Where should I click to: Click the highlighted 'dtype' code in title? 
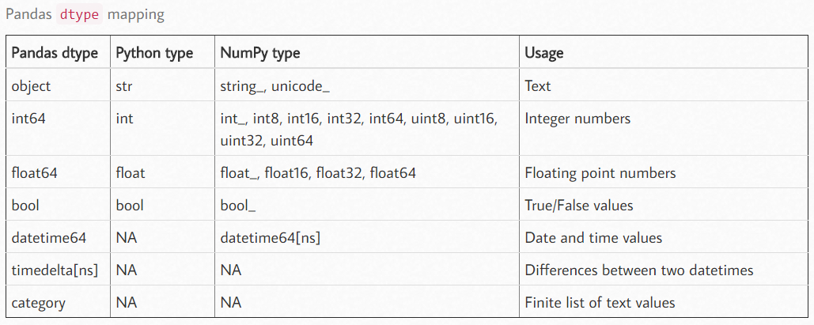click(x=81, y=14)
